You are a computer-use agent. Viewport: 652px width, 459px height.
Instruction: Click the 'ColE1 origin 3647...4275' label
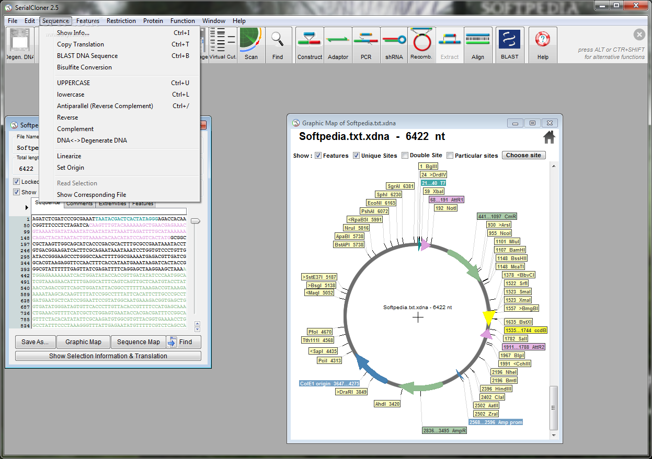coord(329,383)
